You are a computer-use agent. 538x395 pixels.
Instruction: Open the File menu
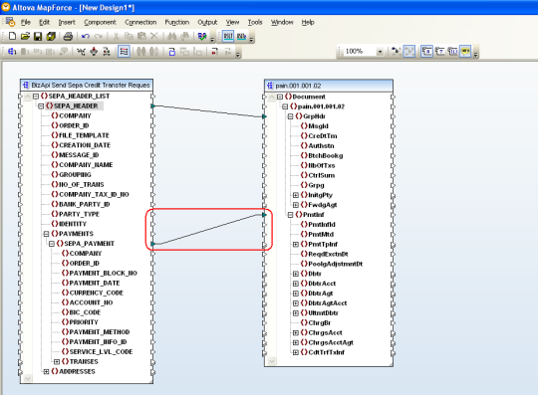[26, 22]
